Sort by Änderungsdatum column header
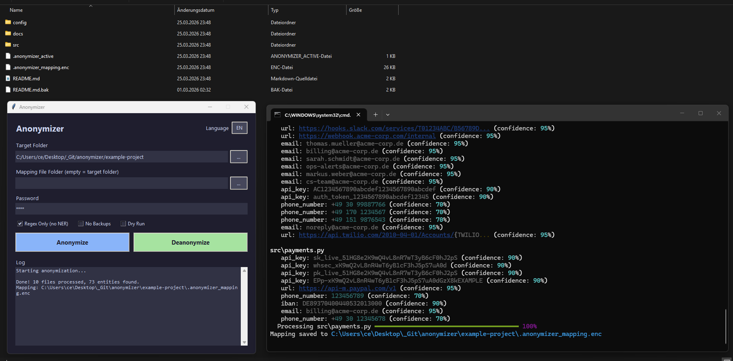The width and height of the screenshot is (733, 361). pos(195,10)
